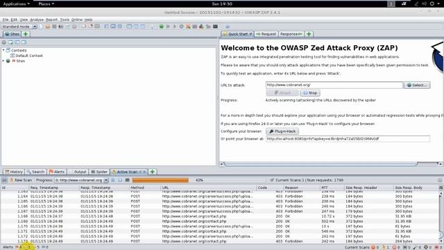Screen dimensions: 444x250
Task: Open the History tab
Action: [14, 172]
